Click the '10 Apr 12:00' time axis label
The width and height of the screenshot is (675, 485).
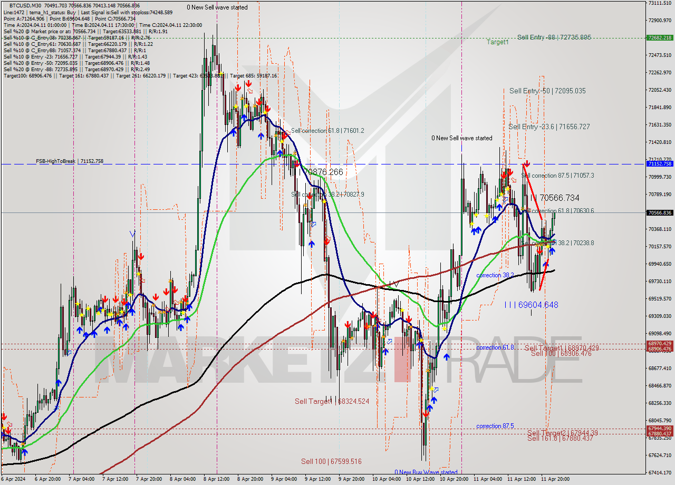(x=419, y=479)
